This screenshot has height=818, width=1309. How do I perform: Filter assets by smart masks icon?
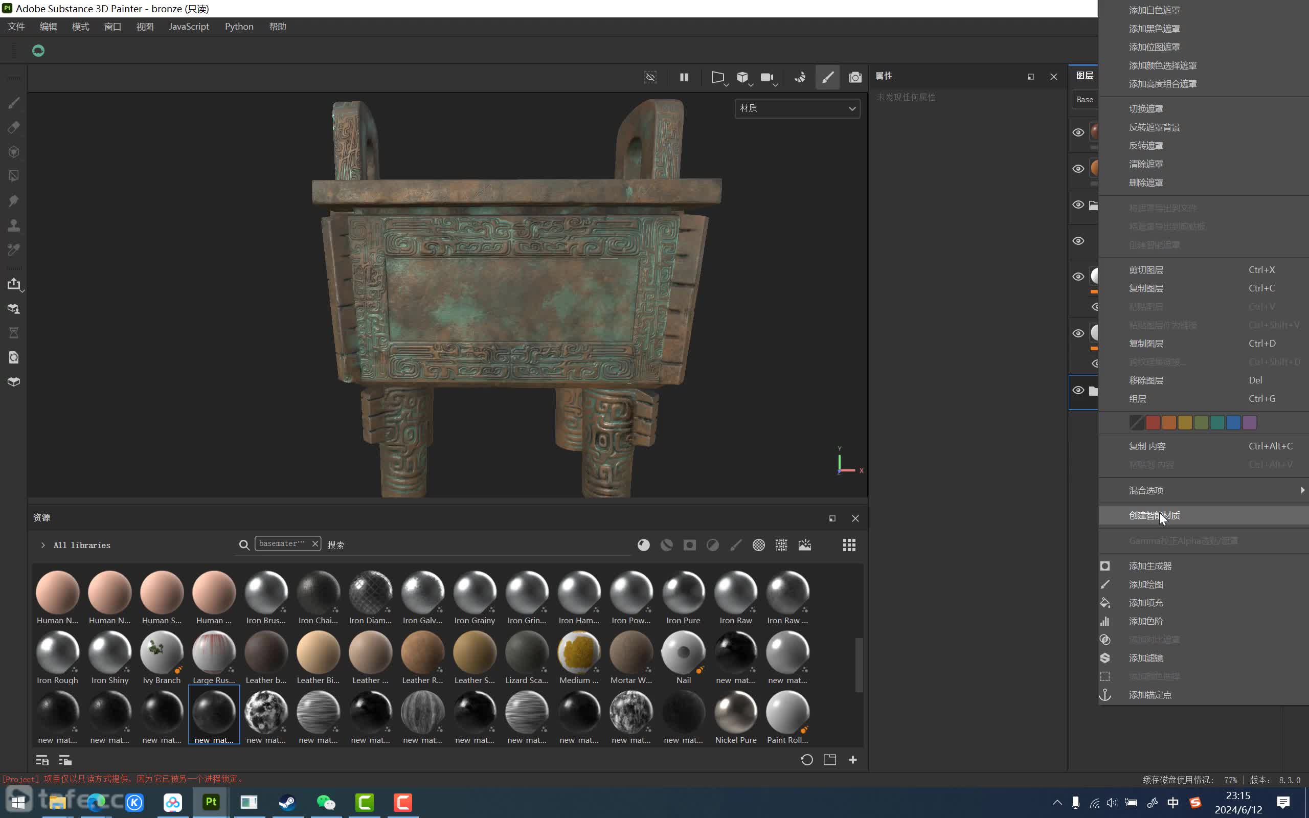[690, 545]
